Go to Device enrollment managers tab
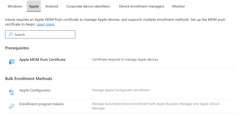 coord(141,6)
